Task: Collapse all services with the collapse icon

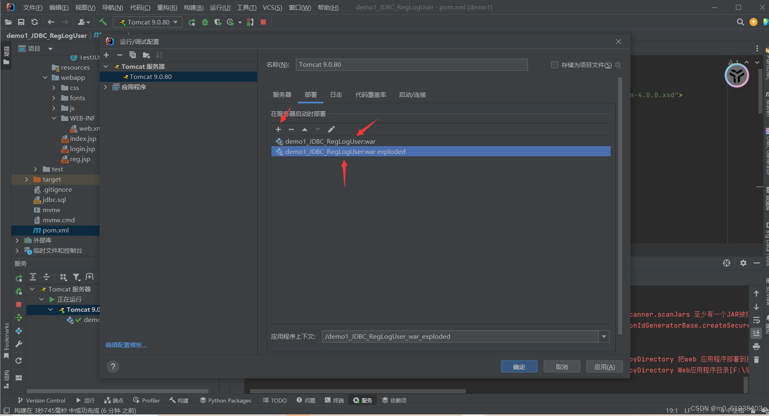Action: coord(46,277)
